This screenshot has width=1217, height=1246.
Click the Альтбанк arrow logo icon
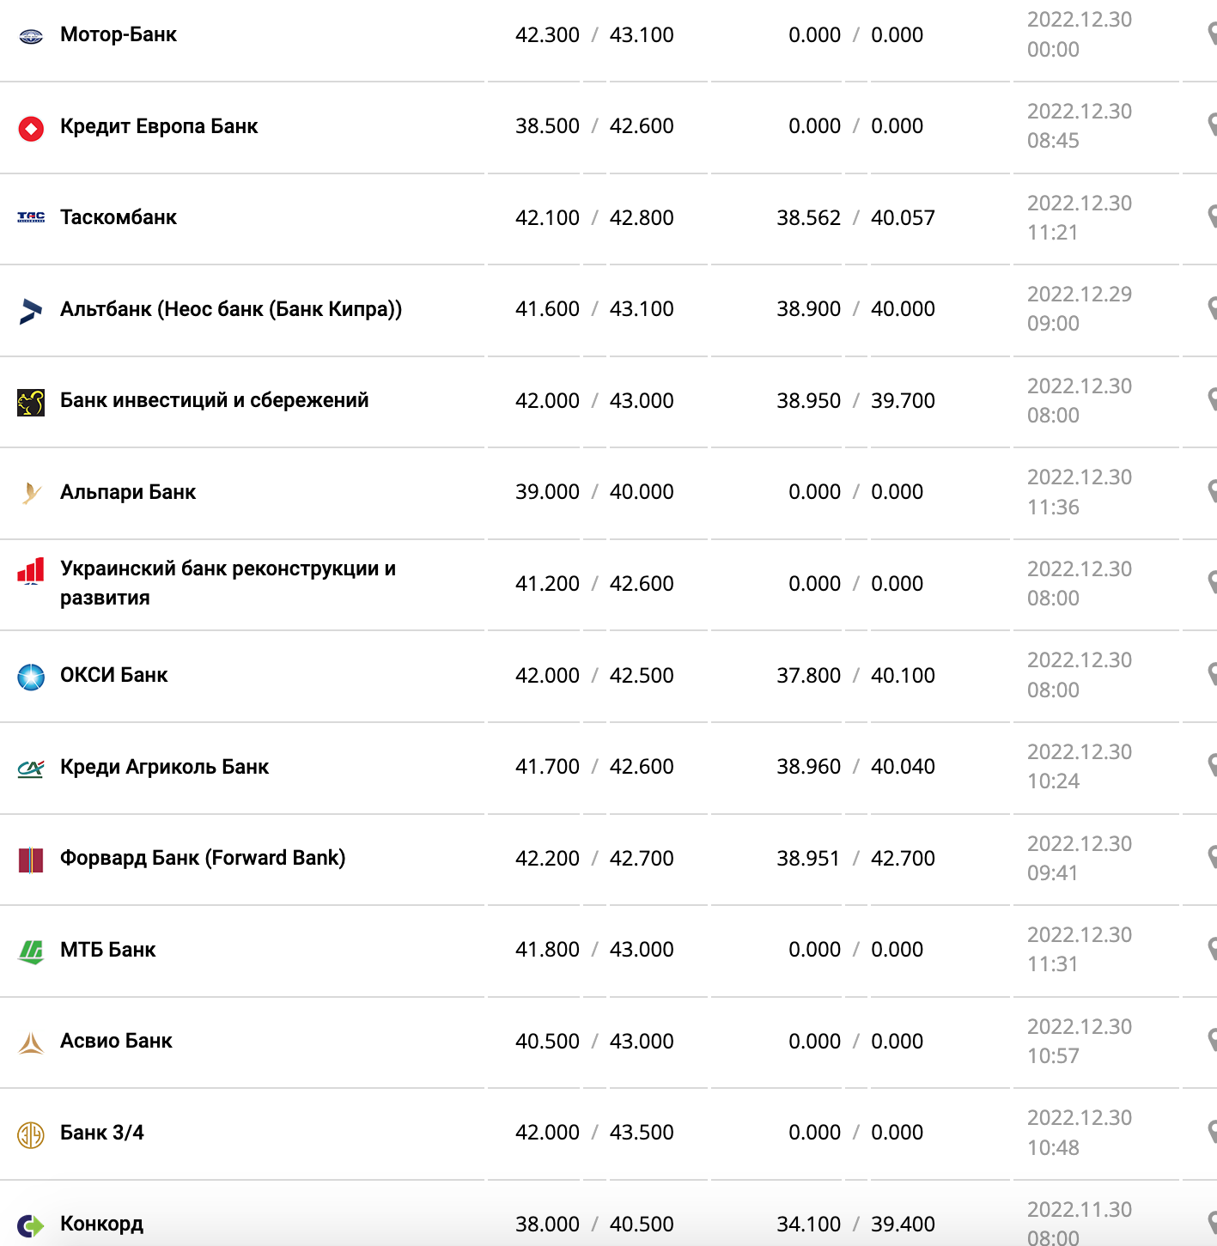(x=31, y=311)
